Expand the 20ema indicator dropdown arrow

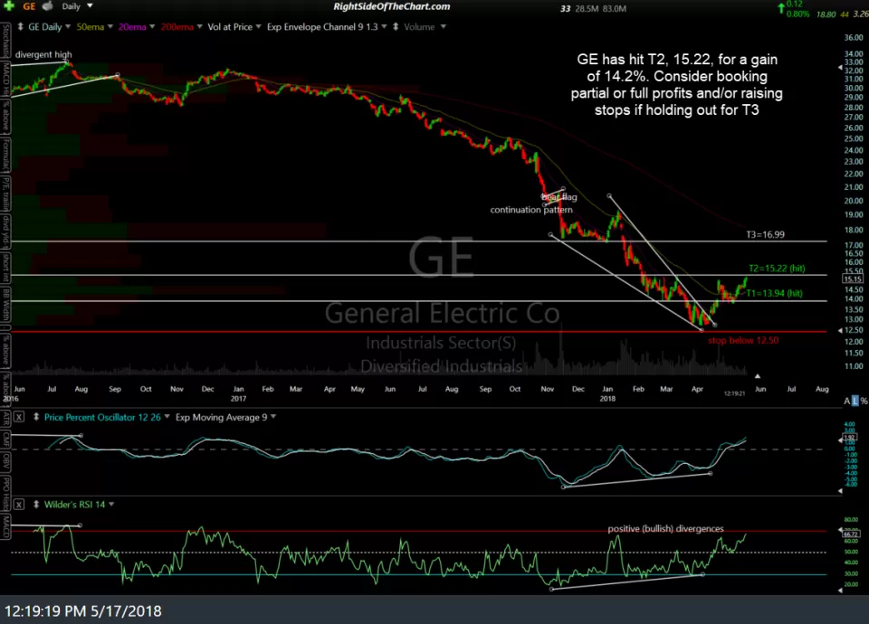[x=152, y=26]
